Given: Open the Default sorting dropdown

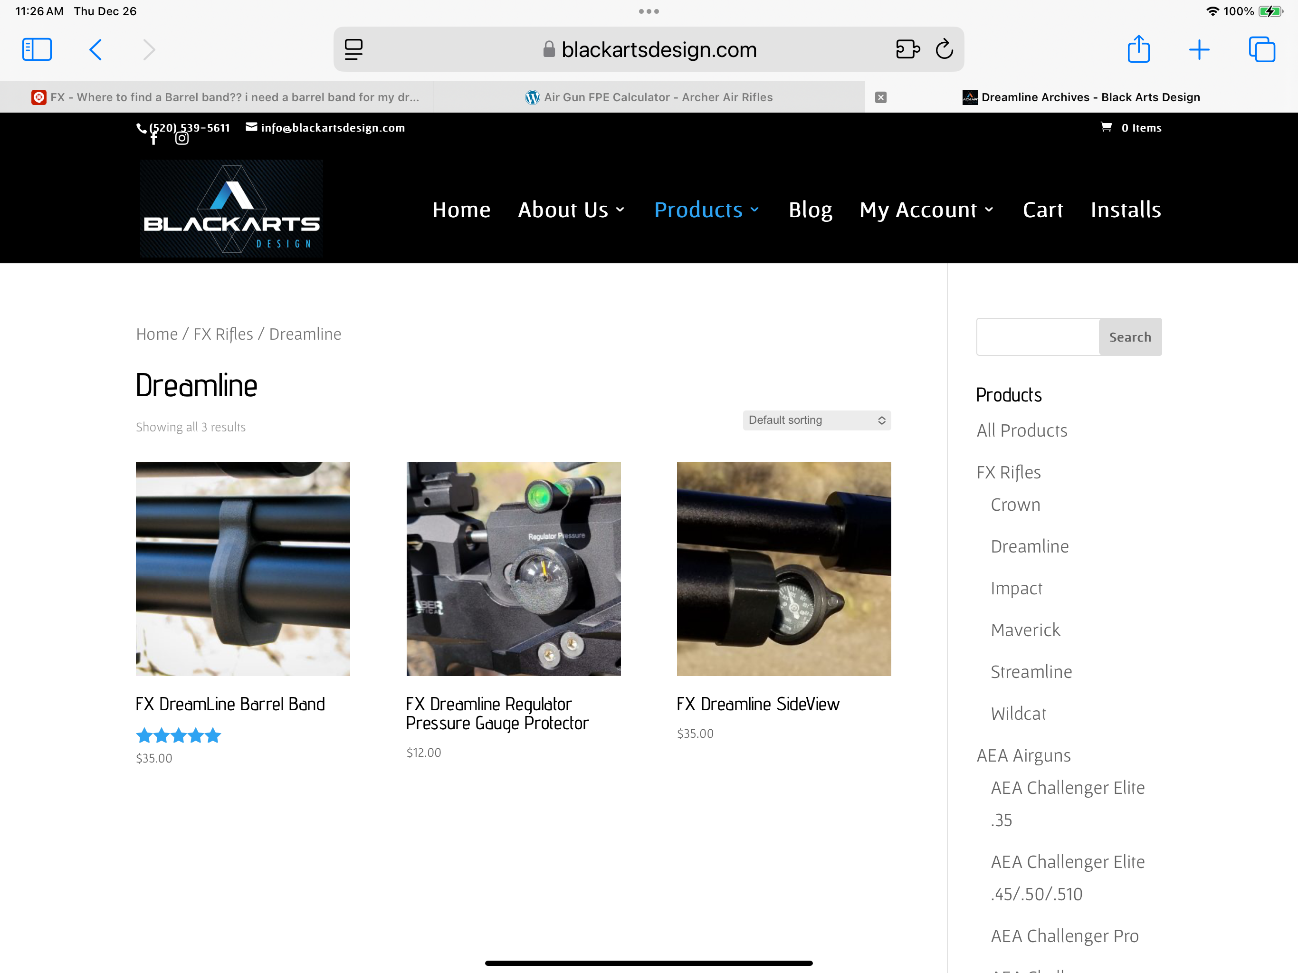Looking at the screenshot, I should [816, 420].
